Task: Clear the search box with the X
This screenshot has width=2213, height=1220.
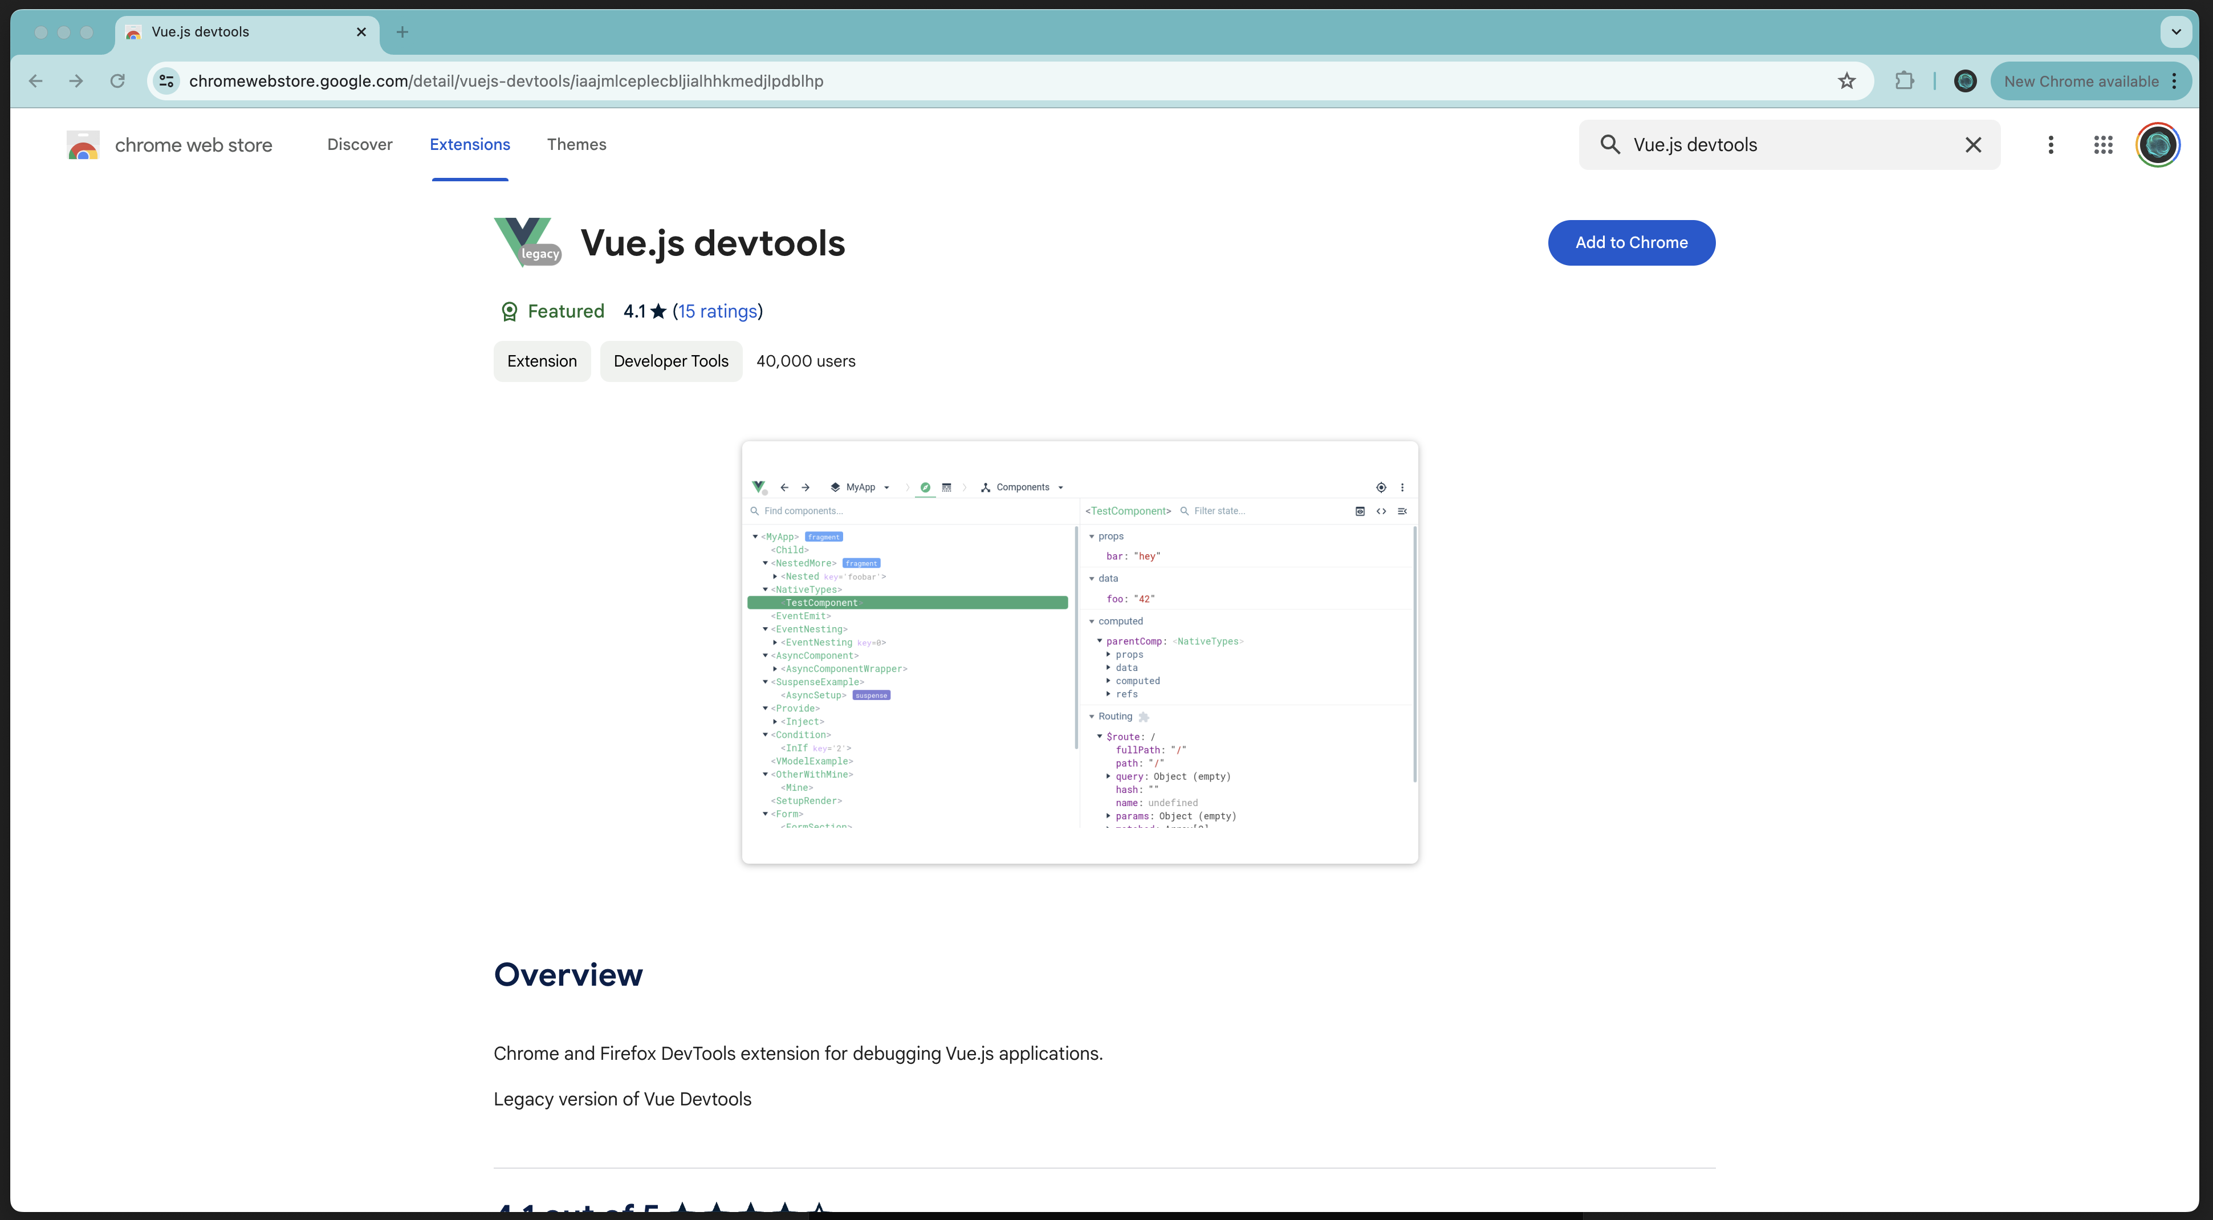Action: click(1974, 144)
